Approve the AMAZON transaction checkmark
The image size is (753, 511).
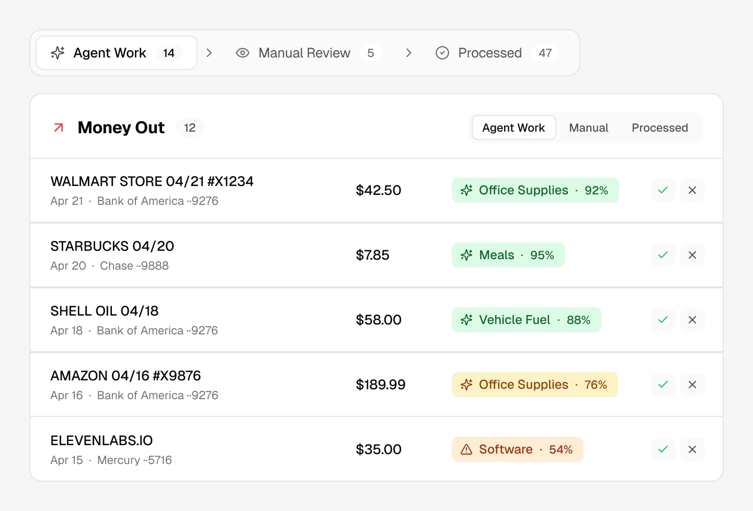(663, 385)
